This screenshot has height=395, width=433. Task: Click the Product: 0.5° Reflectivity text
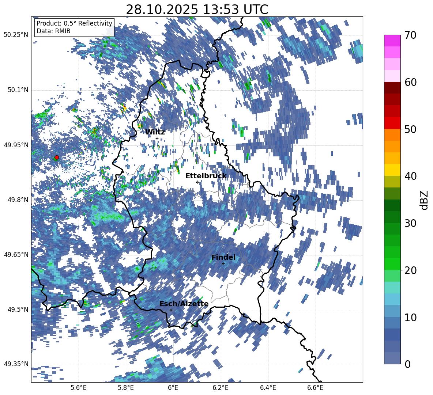click(x=74, y=23)
